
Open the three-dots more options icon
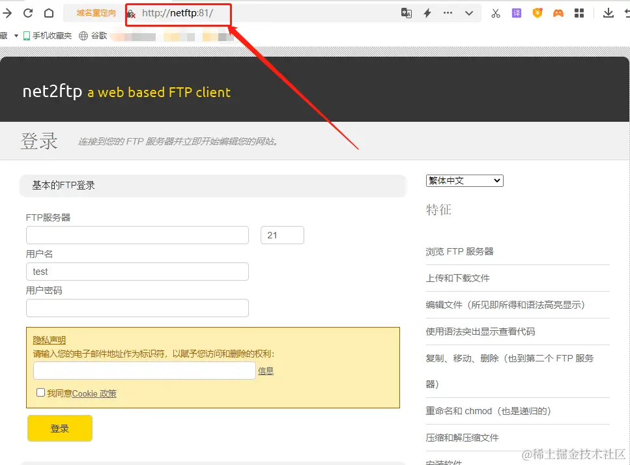[x=448, y=13]
